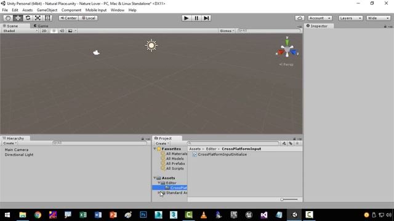
Task: Select the Move tool
Action: pos(18,18)
